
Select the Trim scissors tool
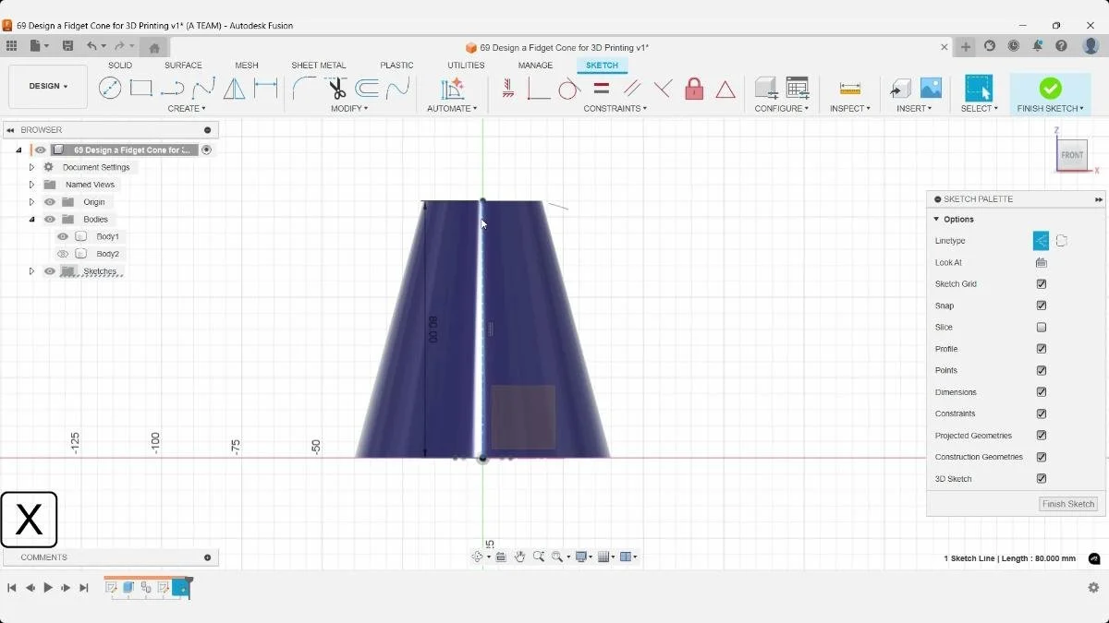point(336,89)
